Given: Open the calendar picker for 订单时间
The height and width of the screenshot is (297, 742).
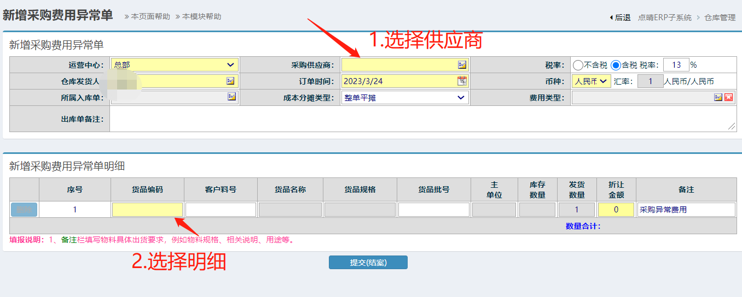Looking at the screenshot, I should click(x=462, y=81).
